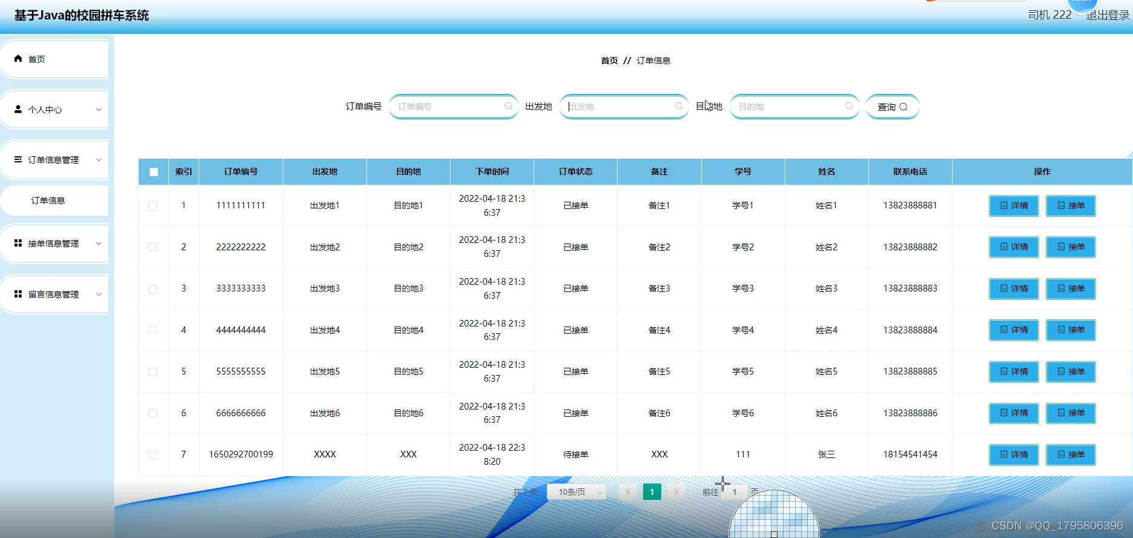
Task: Open the 个人中心 menu
Action: [x=55, y=110]
